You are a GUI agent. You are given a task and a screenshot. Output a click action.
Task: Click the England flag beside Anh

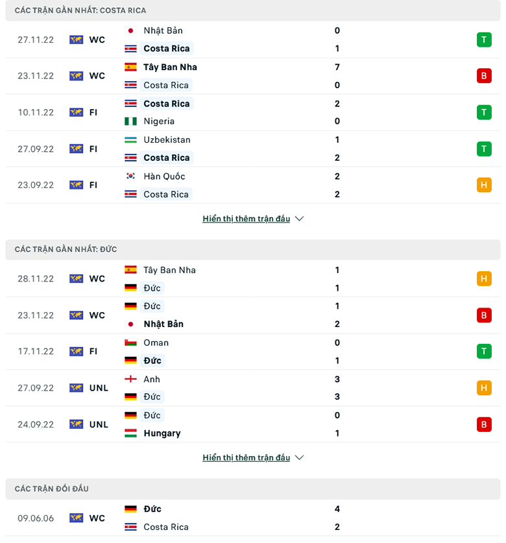130,380
